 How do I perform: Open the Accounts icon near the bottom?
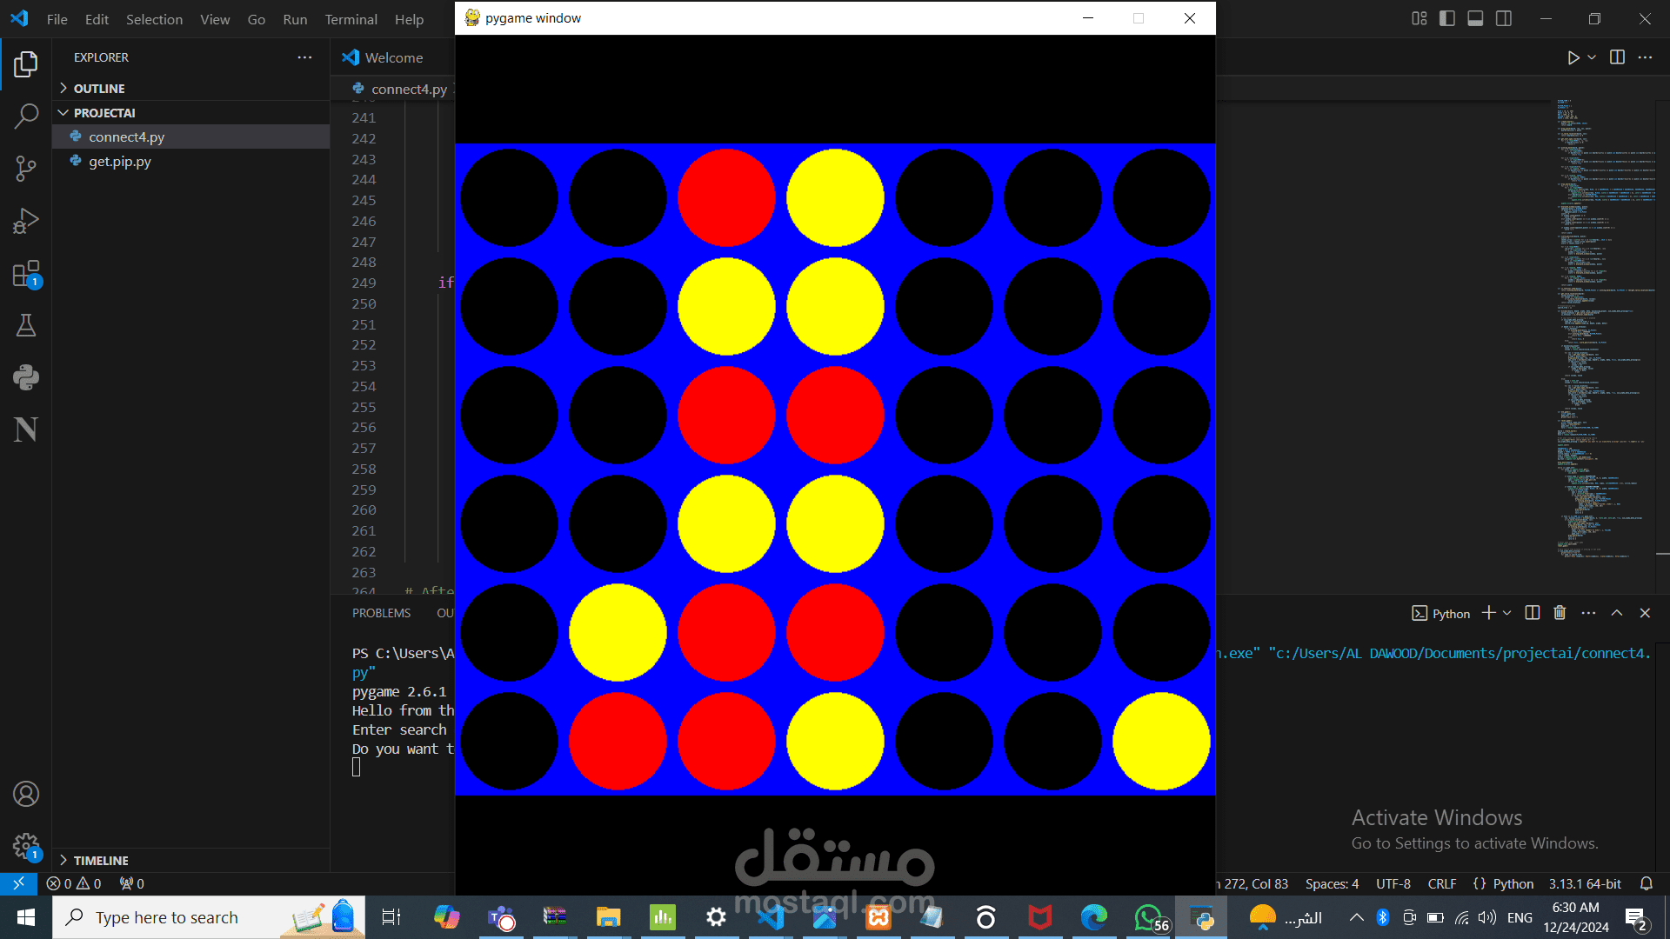tap(26, 793)
